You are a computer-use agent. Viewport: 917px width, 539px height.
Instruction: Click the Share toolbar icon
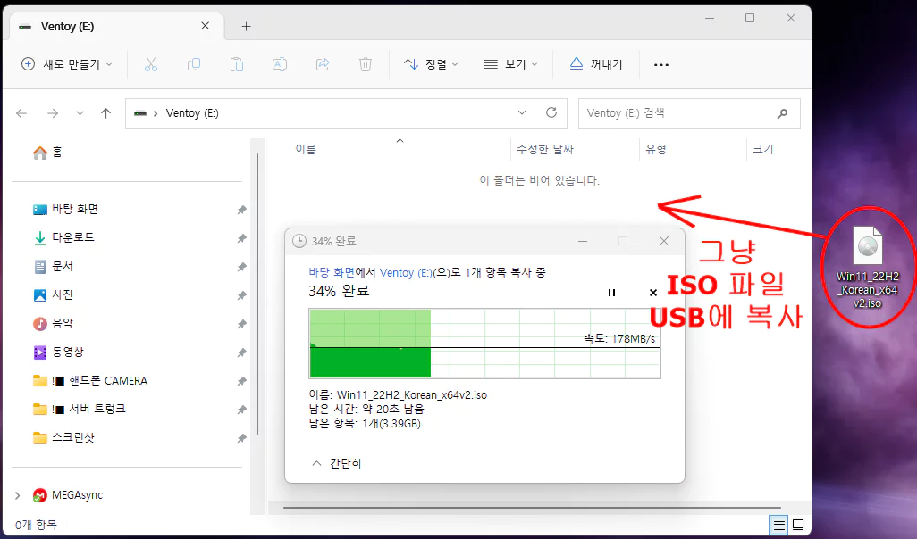click(323, 64)
